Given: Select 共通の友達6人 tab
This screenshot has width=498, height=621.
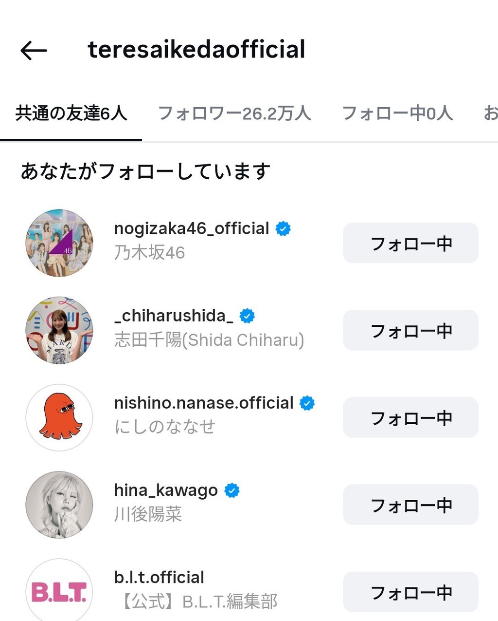Looking at the screenshot, I should (71, 113).
